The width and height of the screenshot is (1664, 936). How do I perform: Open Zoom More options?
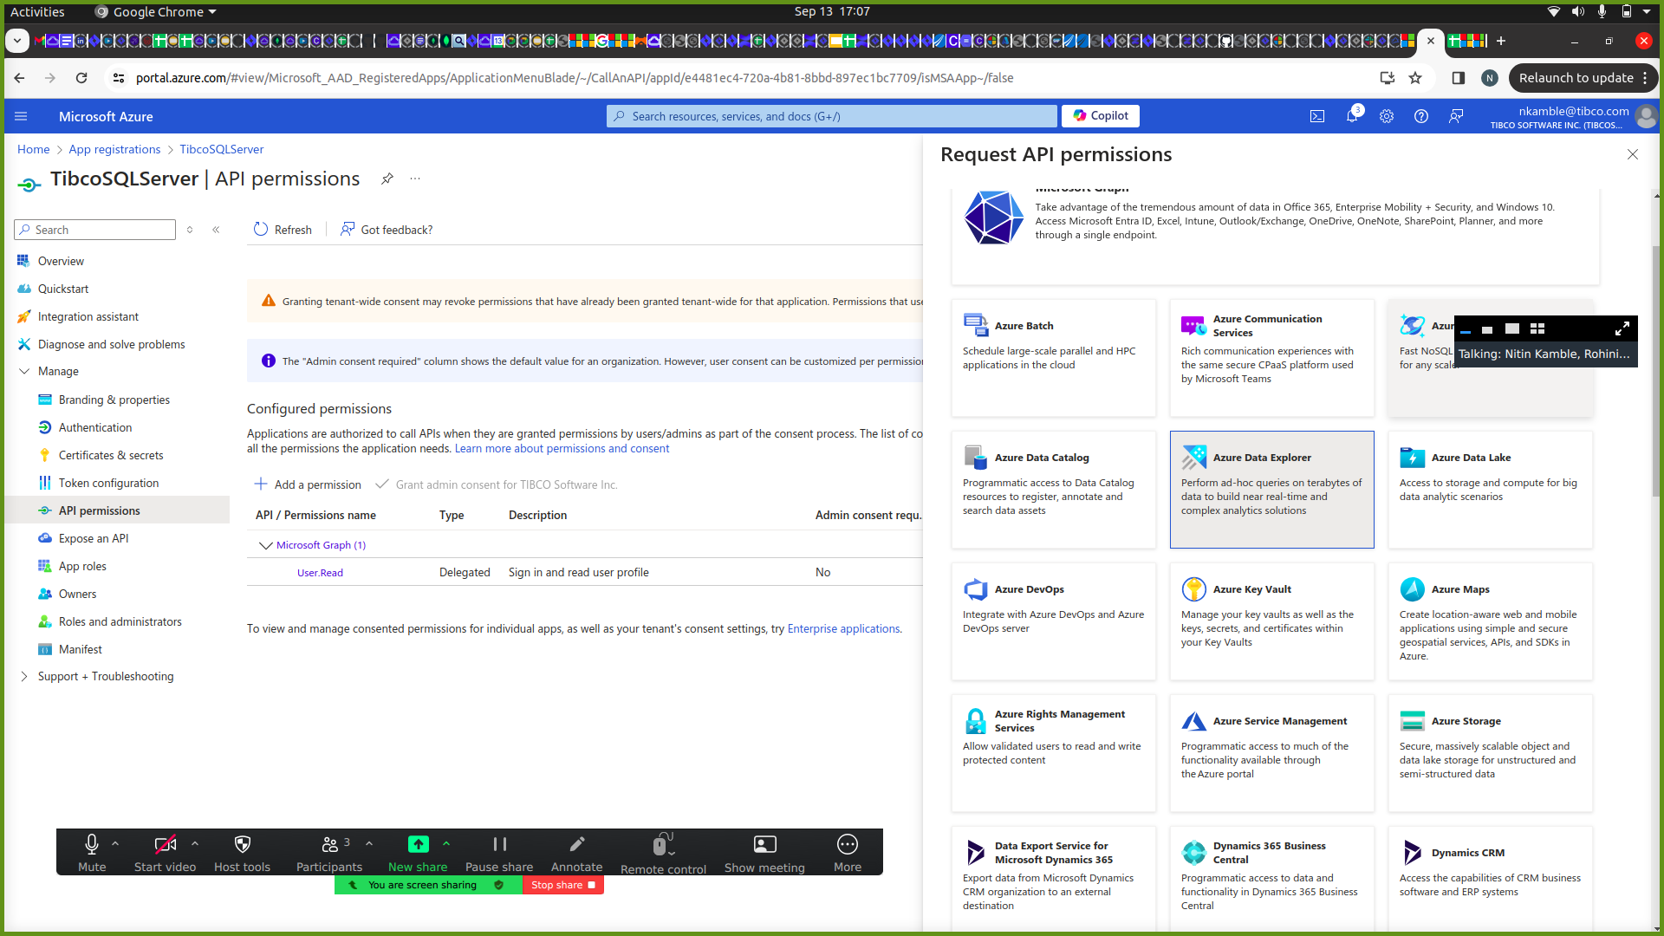pyautogui.click(x=848, y=853)
